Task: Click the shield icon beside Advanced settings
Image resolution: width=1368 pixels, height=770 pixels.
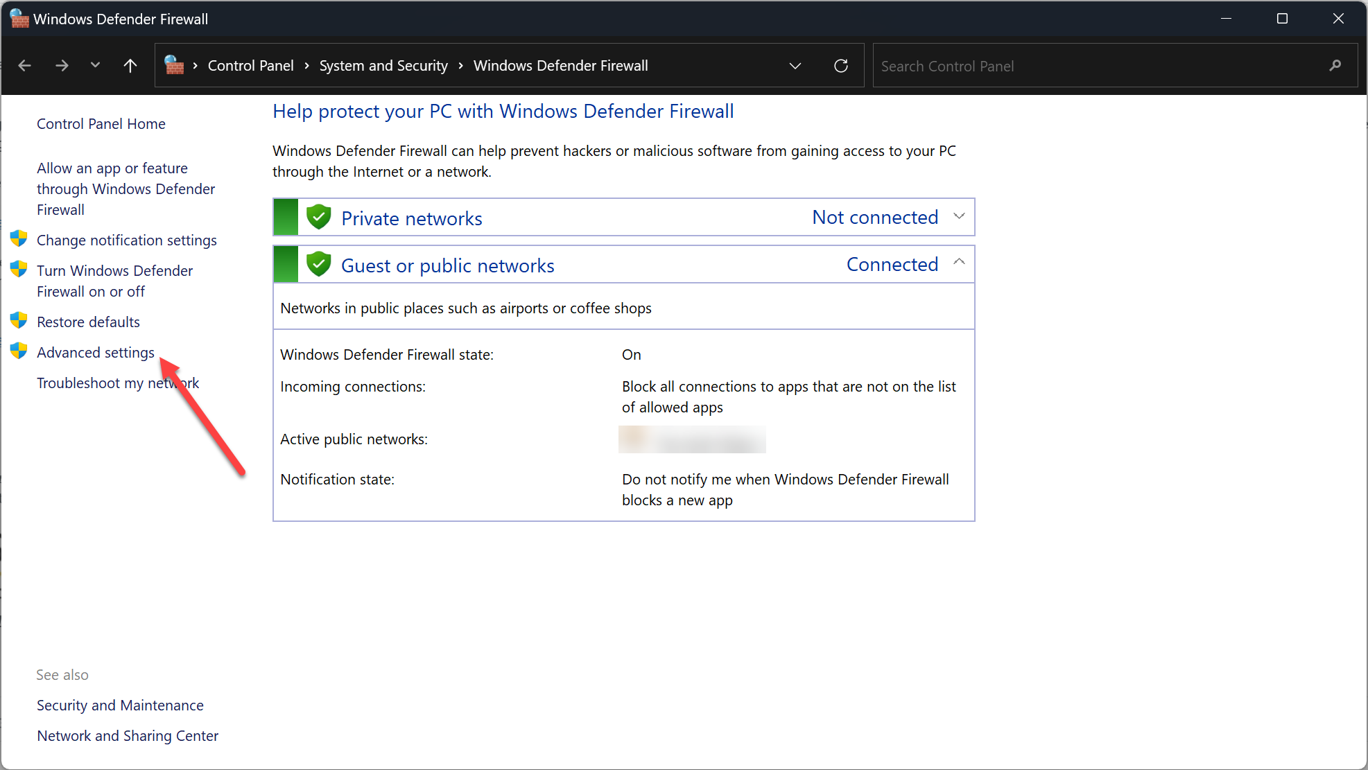Action: 19,351
